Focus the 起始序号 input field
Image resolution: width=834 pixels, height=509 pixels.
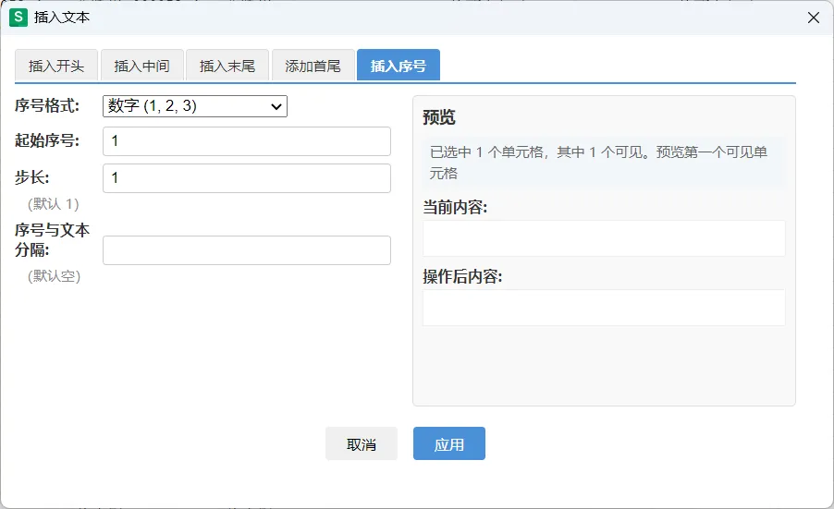point(247,141)
